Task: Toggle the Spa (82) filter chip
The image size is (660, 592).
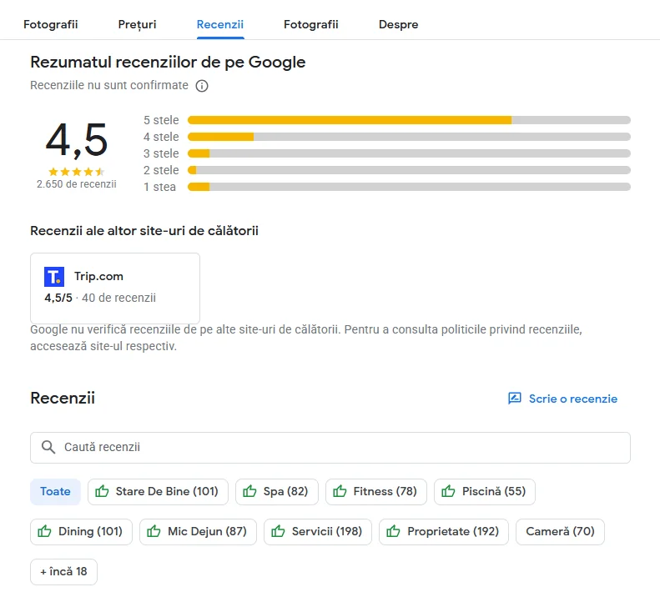Action: click(276, 491)
